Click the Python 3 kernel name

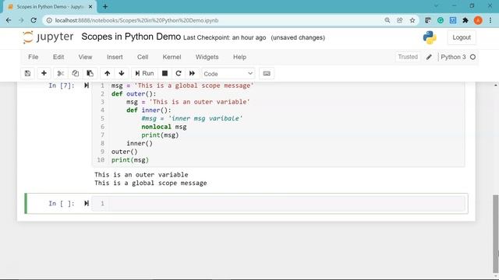coord(453,57)
